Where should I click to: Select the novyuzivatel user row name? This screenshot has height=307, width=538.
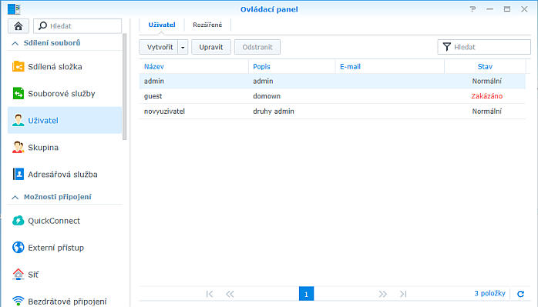click(164, 112)
